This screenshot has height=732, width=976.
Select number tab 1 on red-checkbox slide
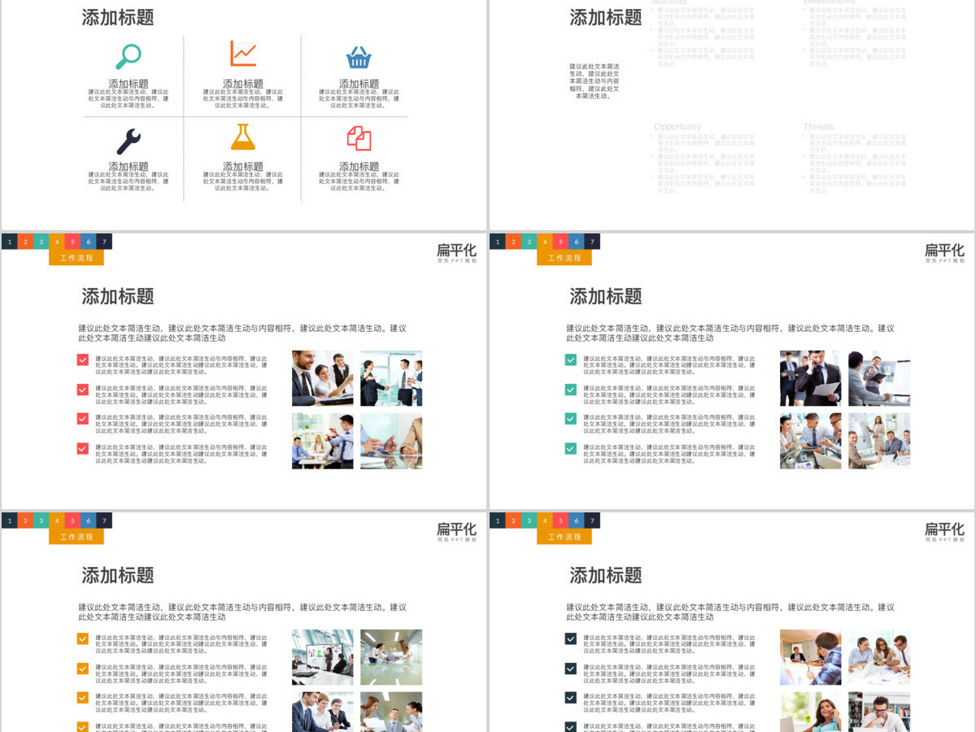(9, 242)
